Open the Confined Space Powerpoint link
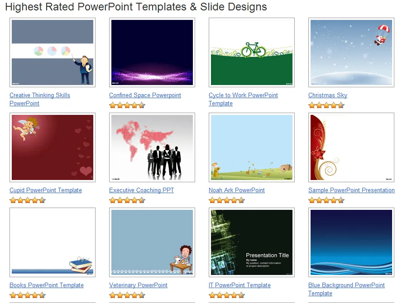Image resolution: width=412 pixels, height=303 pixels. click(145, 95)
